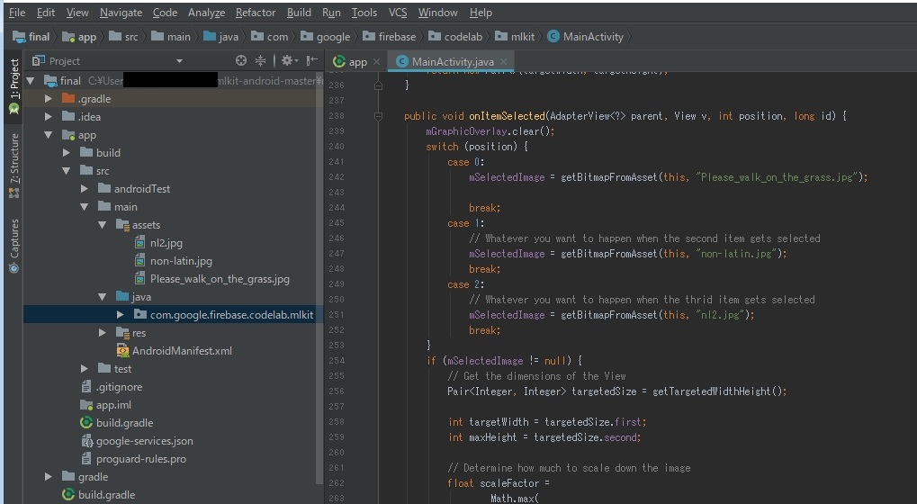Open the Code menu
This screenshot has width=917, height=504.
coord(165,13)
